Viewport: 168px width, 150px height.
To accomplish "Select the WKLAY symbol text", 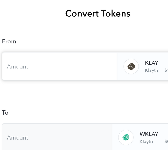I will coord(149,134).
